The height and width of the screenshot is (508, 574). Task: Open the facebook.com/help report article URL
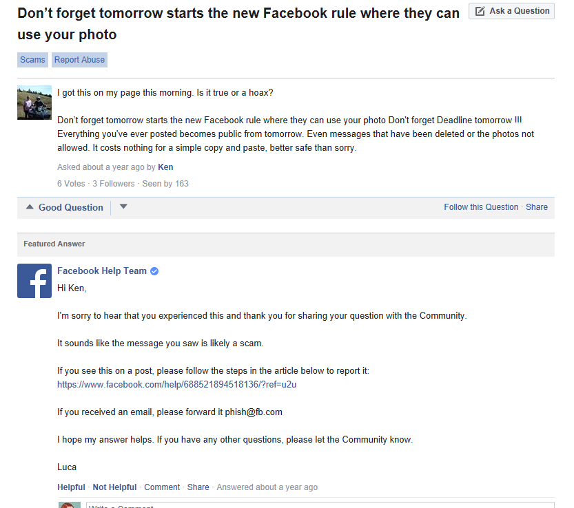pos(177,384)
